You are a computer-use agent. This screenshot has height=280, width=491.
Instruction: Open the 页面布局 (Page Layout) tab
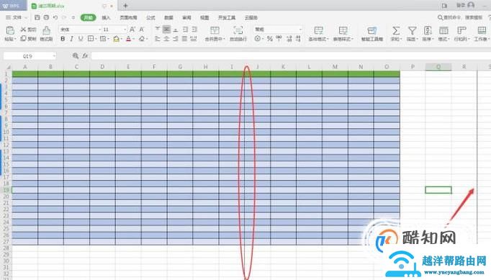click(x=128, y=17)
